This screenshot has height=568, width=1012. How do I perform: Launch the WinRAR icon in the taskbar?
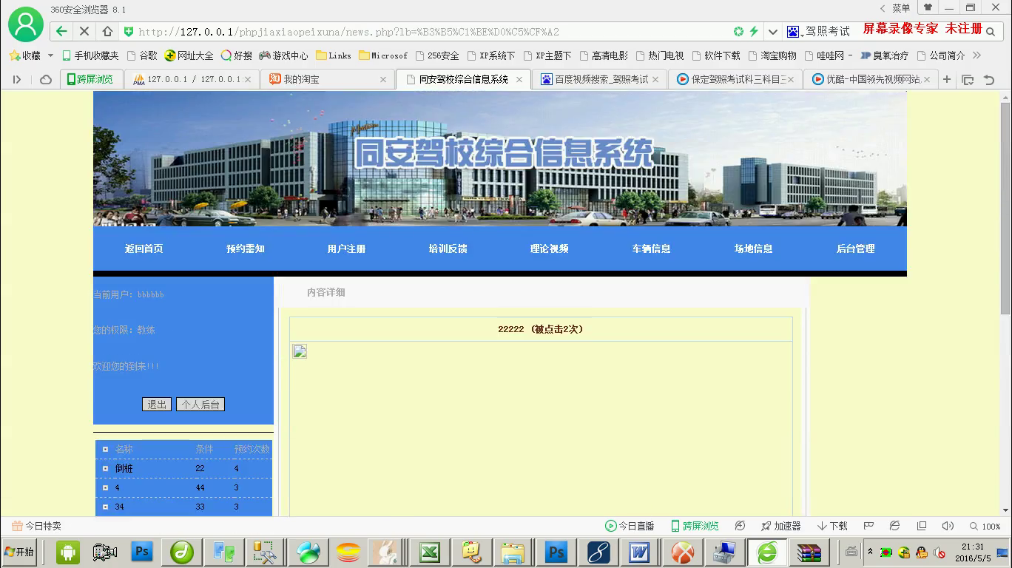(809, 552)
